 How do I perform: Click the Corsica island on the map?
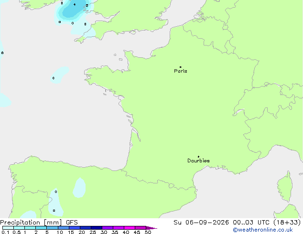(285, 186)
